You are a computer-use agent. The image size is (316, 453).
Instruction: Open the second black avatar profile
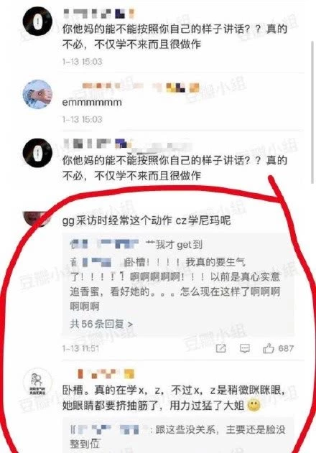[37, 153]
